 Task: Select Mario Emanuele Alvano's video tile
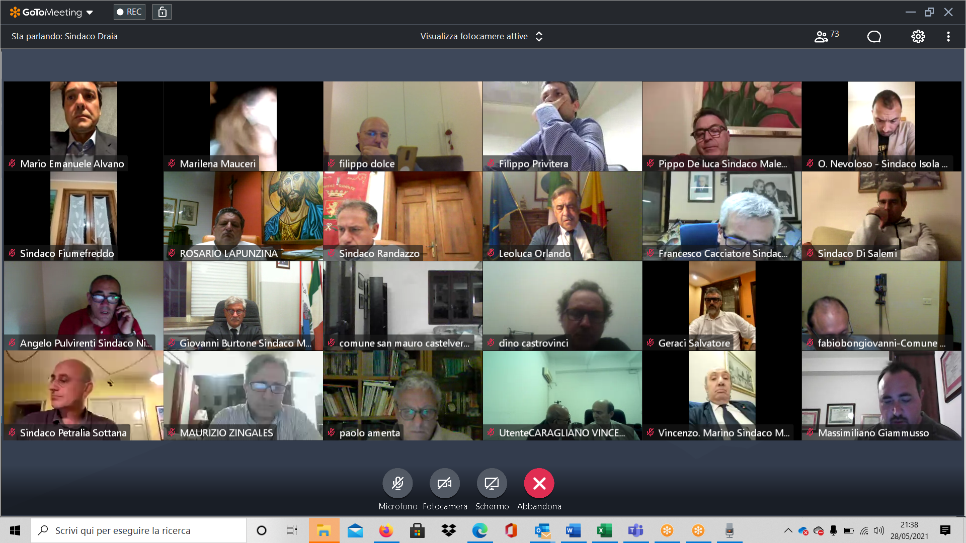point(84,126)
